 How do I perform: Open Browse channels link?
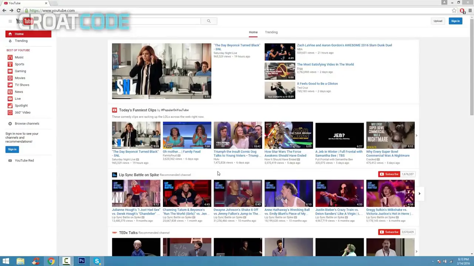[27, 124]
